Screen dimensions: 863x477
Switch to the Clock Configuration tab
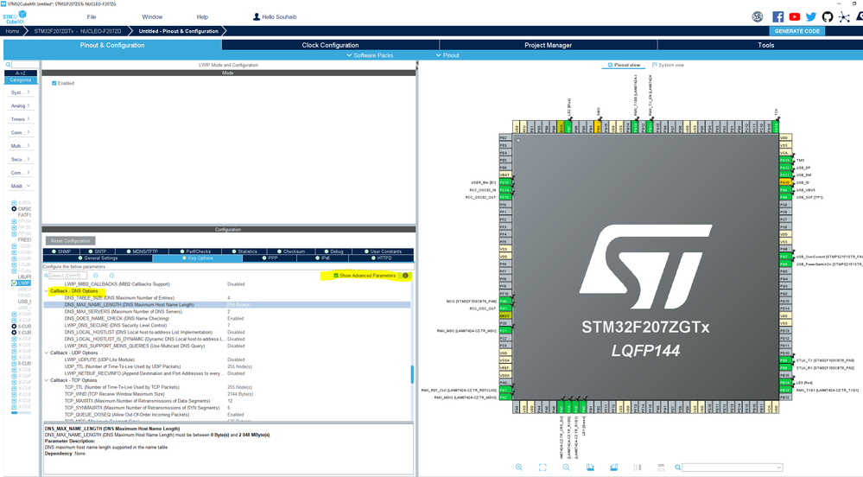(330, 45)
